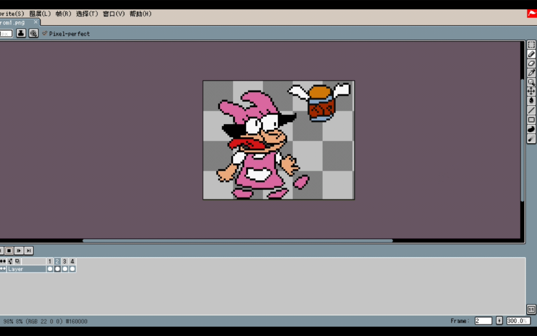
Task: Go to next frame
Action: click(19, 250)
